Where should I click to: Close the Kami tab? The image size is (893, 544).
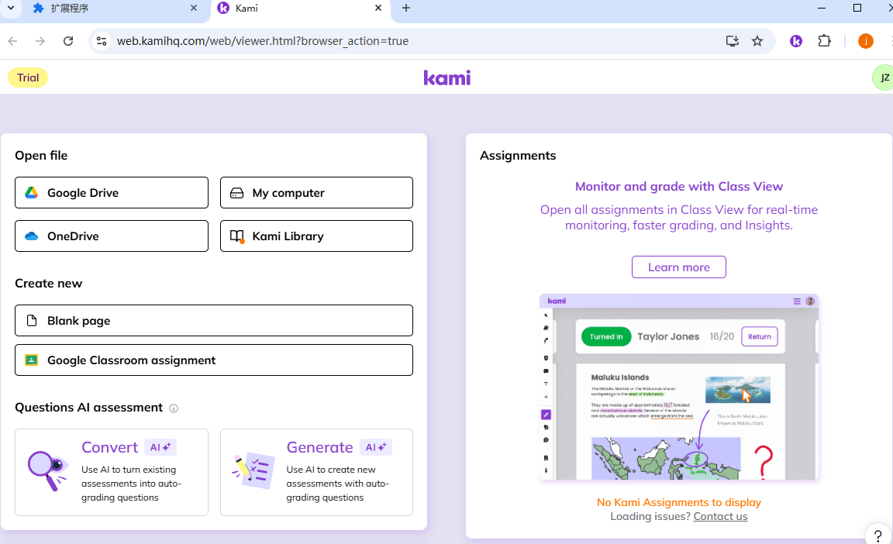378,8
